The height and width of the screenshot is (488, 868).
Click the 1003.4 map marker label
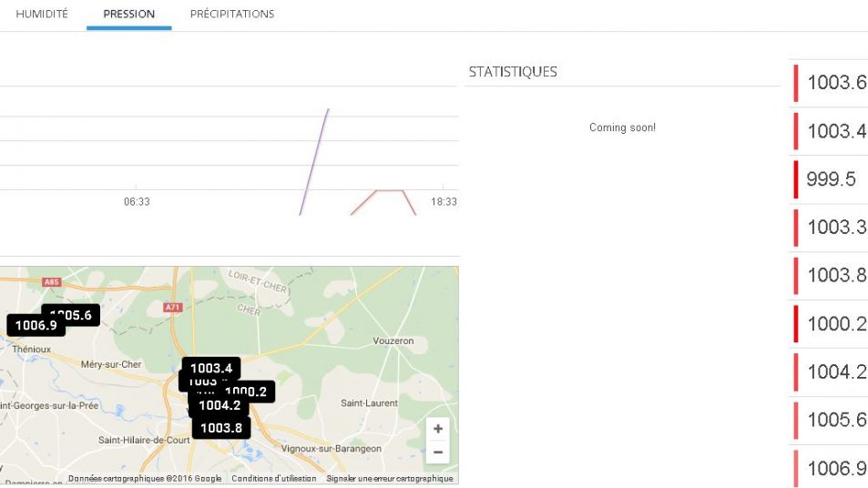click(211, 368)
